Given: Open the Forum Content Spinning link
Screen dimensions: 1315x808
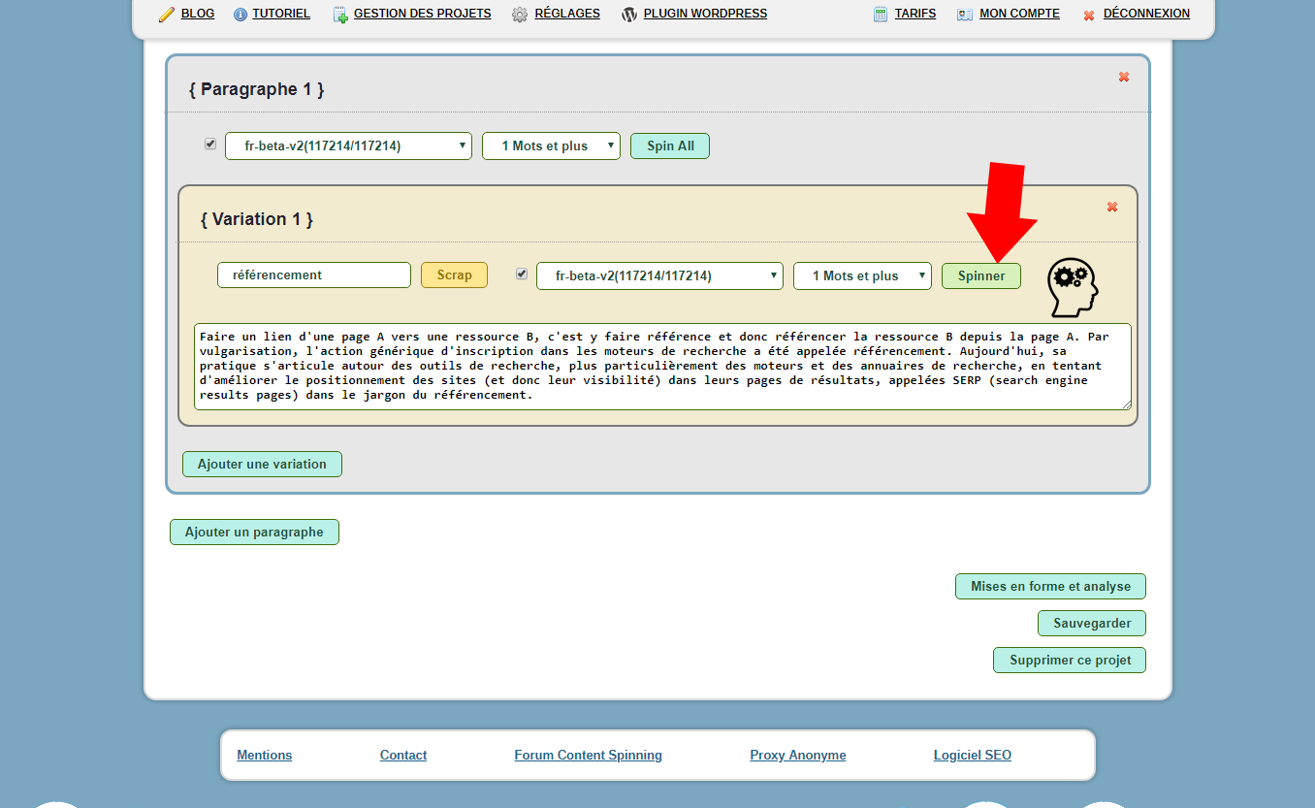Looking at the screenshot, I should (x=588, y=755).
